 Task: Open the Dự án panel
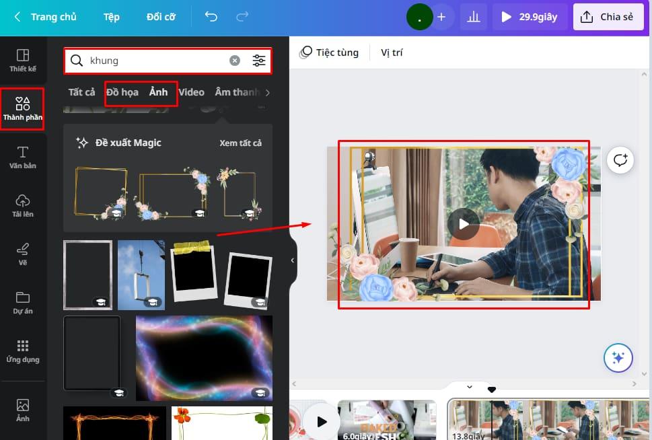23,302
